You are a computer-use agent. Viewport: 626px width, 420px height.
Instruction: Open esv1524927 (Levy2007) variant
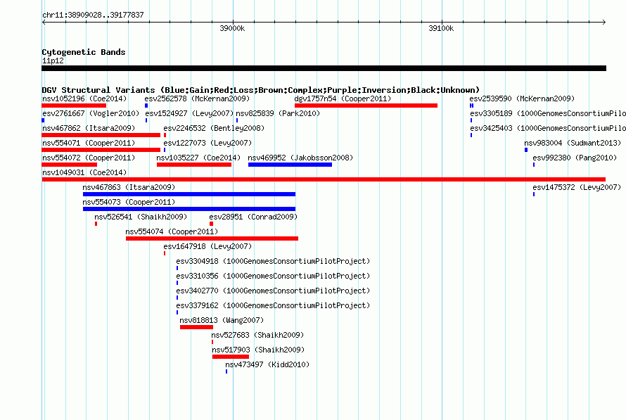pos(189,113)
